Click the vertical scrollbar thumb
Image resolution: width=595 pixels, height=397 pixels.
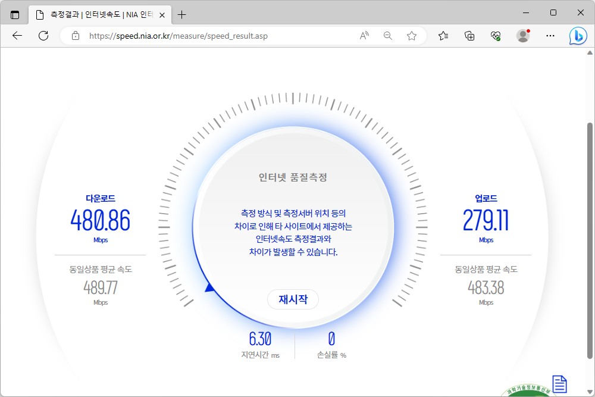coord(590,240)
